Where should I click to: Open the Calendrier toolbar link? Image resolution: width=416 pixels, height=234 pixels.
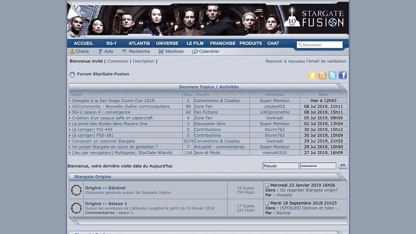[206, 52]
